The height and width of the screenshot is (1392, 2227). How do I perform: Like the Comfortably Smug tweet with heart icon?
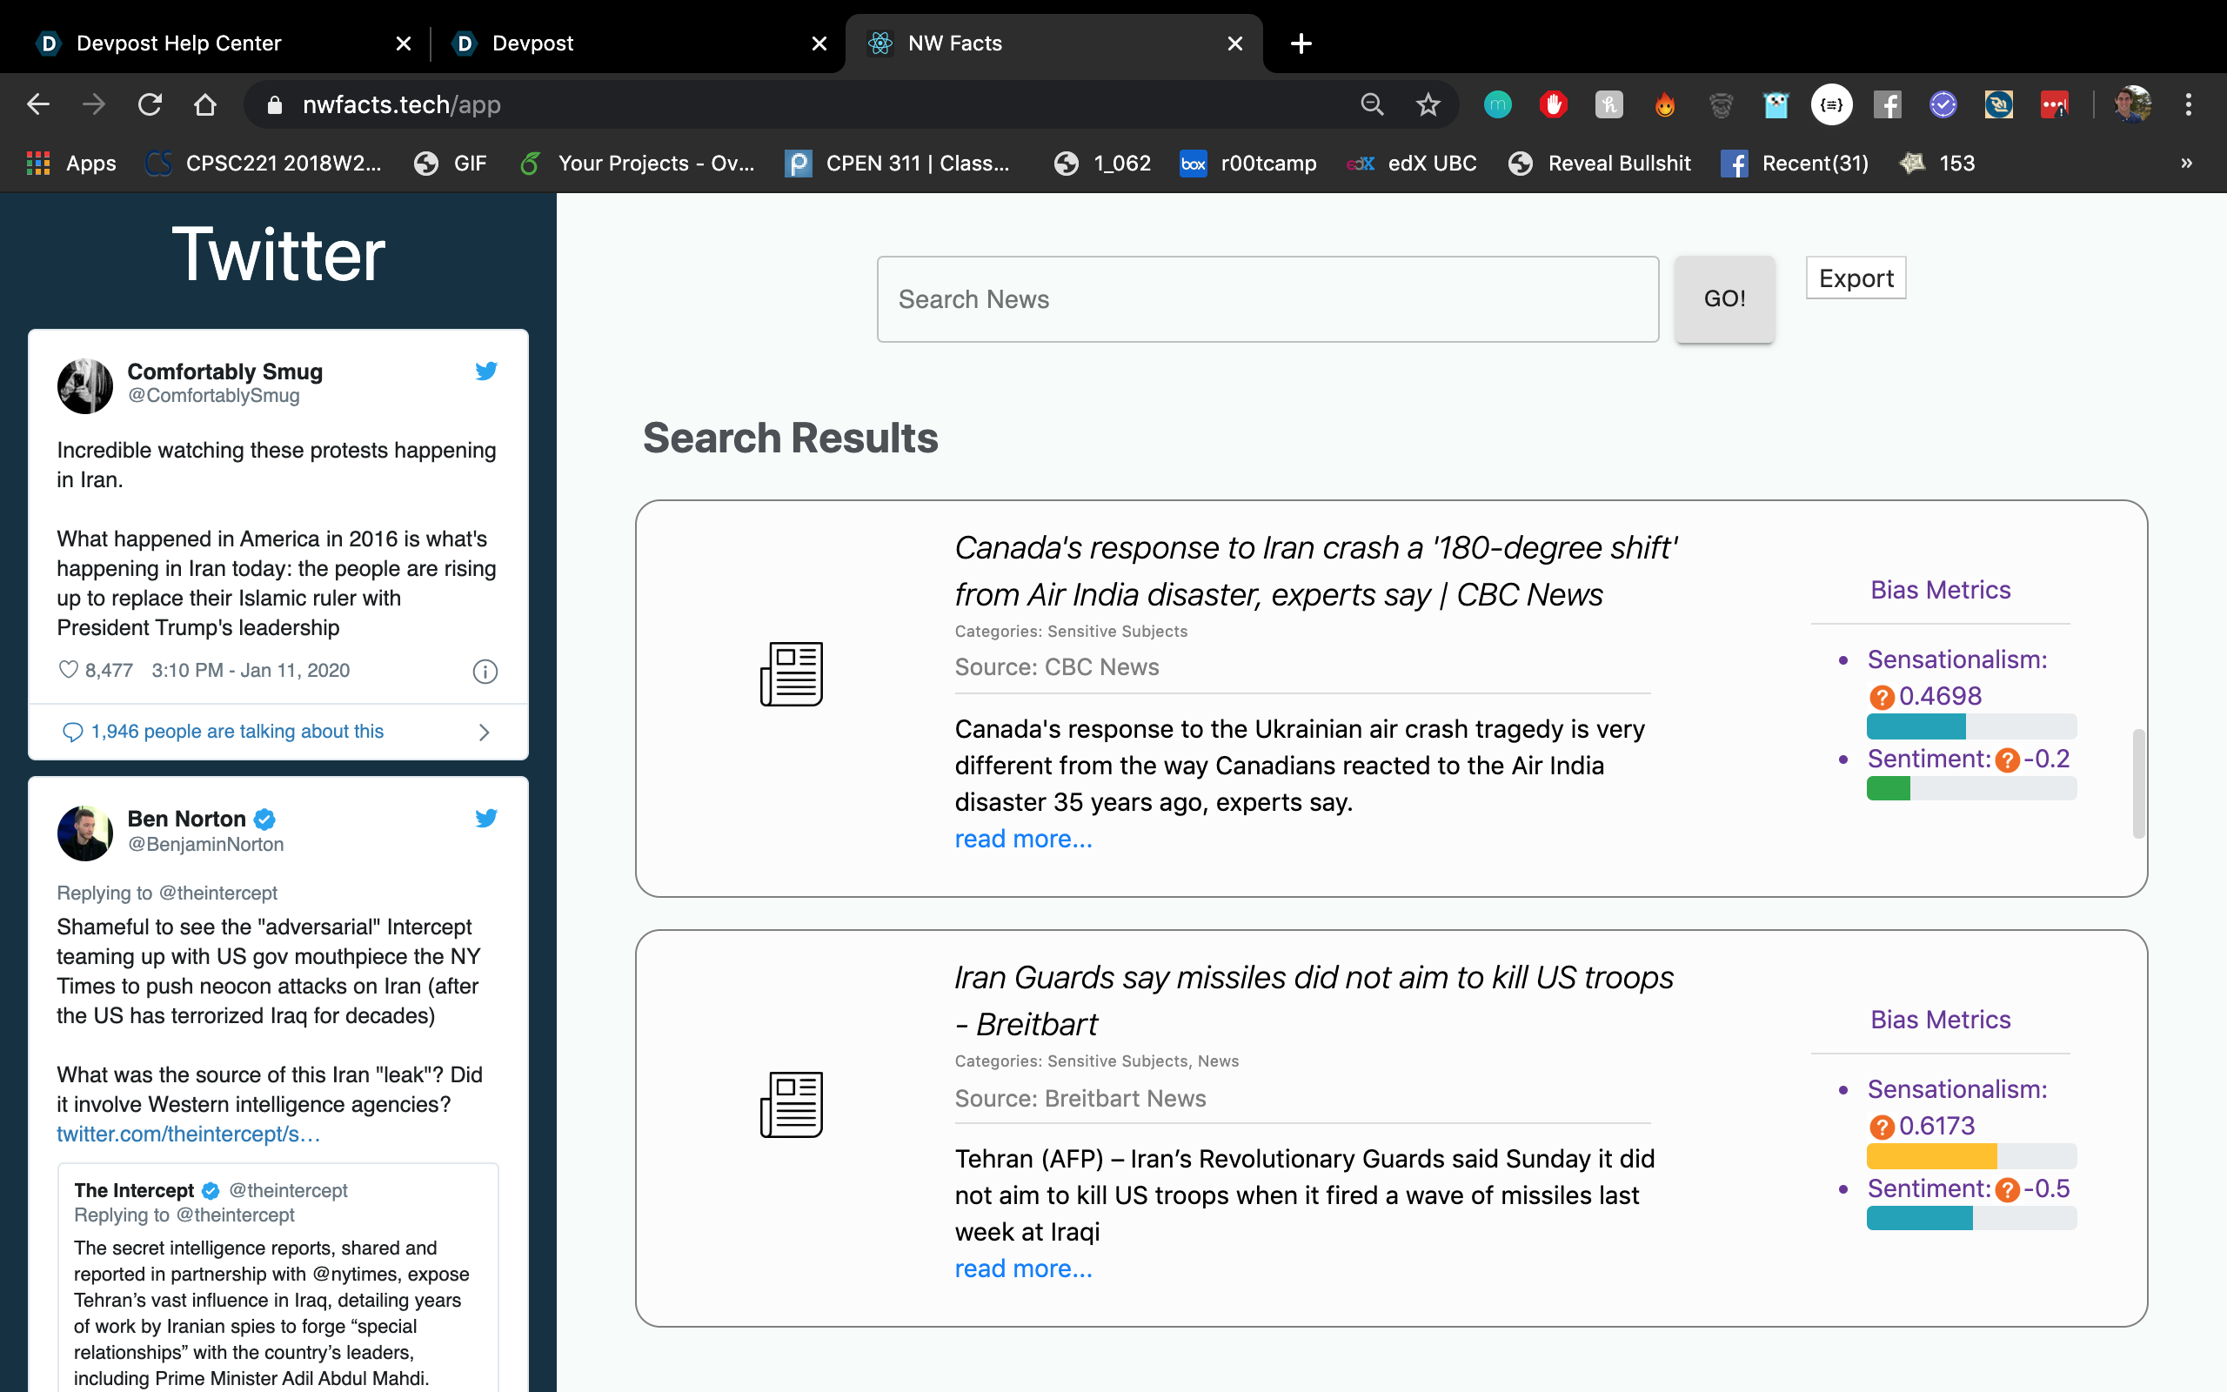click(x=68, y=669)
